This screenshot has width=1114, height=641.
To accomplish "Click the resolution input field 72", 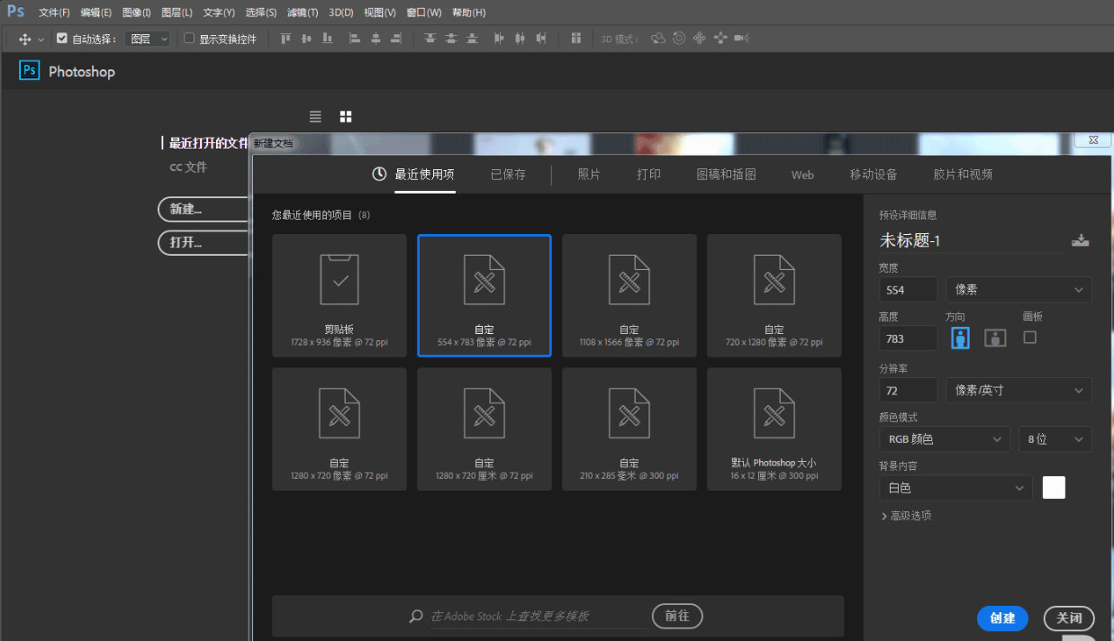I will (x=908, y=390).
